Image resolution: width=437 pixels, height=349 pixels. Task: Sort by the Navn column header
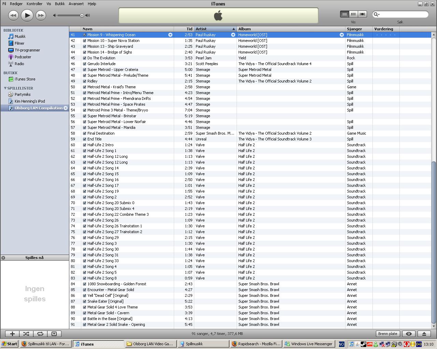(x=127, y=29)
